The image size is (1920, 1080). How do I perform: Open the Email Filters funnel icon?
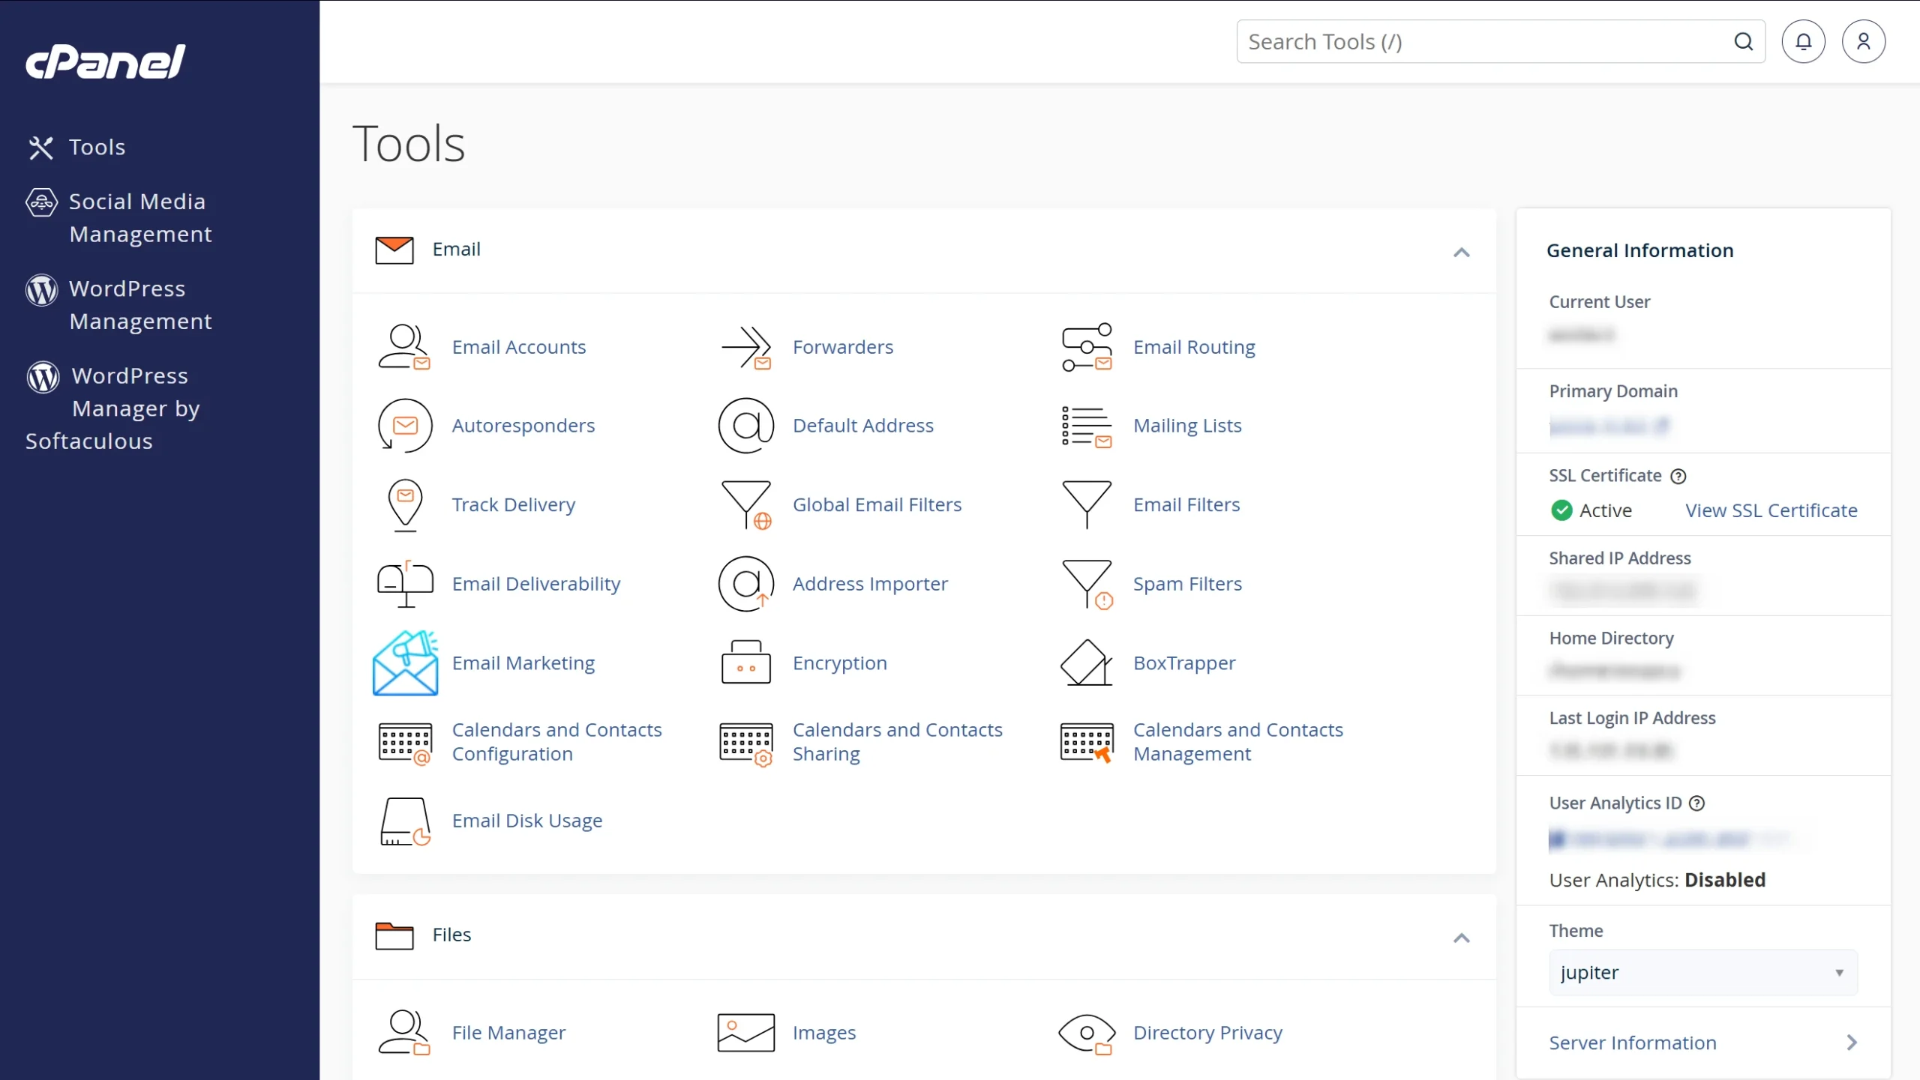click(1087, 504)
